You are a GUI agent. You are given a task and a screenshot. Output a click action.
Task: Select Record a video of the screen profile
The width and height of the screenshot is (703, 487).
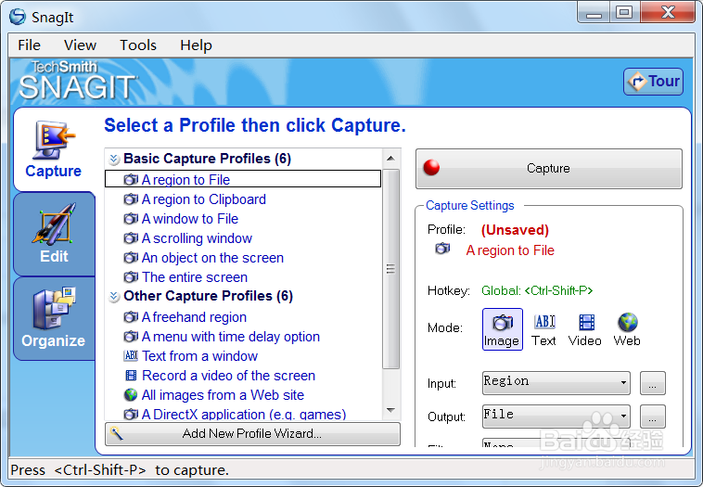tap(229, 376)
